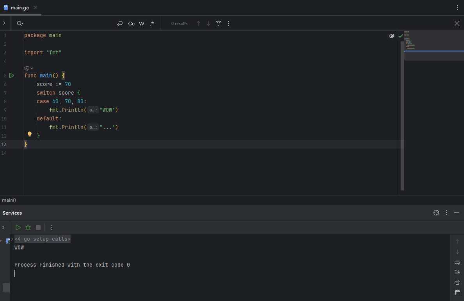This screenshot has width=464, height=301.
Task: Click the new line search icon
Action: 120,23
